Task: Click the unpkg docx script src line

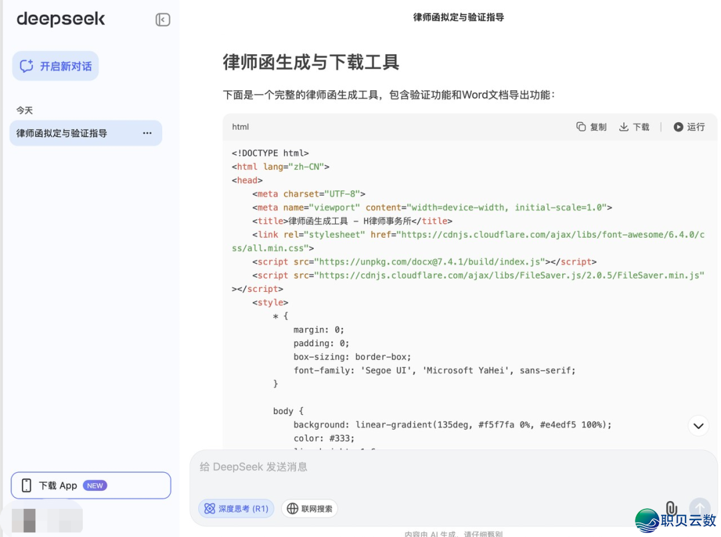Action: coord(424,262)
